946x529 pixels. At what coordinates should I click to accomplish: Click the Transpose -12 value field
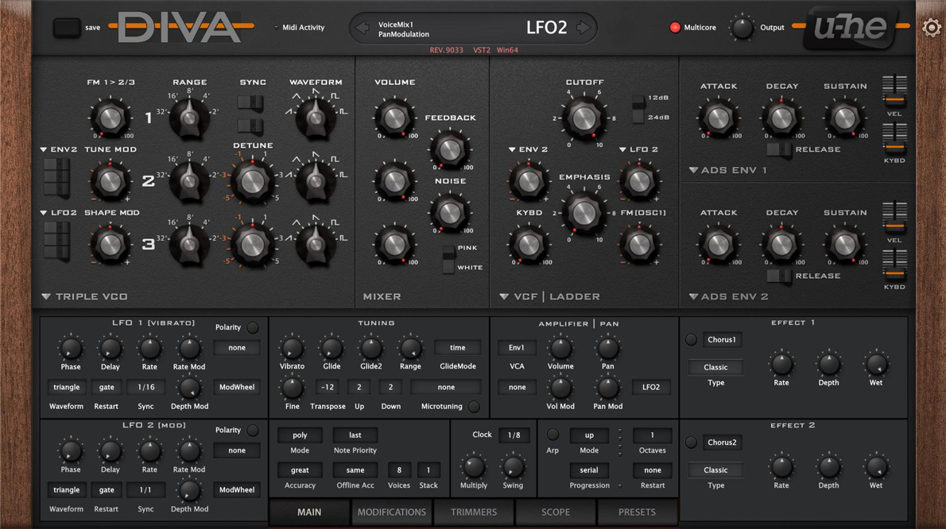[328, 388]
